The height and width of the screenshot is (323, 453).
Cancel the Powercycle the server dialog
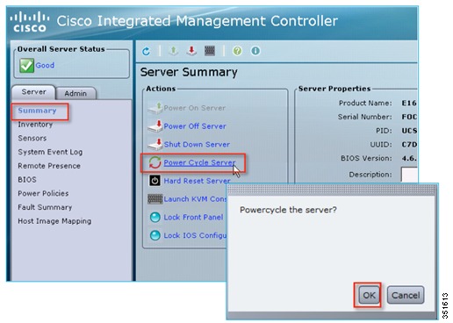click(x=406, y=295)
